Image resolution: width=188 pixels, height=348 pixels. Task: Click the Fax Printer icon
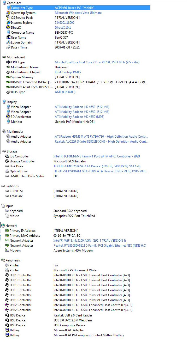pos(7,265)
